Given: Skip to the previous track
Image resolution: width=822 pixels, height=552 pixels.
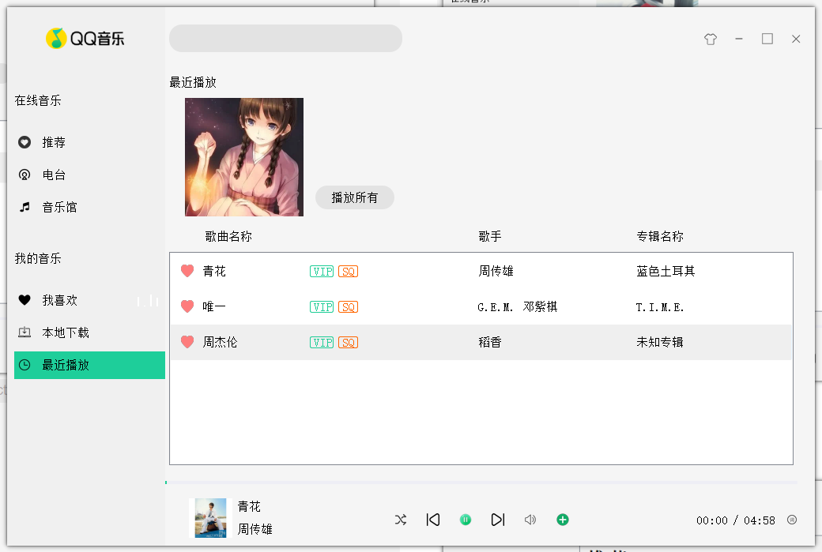Looking at the screenshot, I should 433,520.
